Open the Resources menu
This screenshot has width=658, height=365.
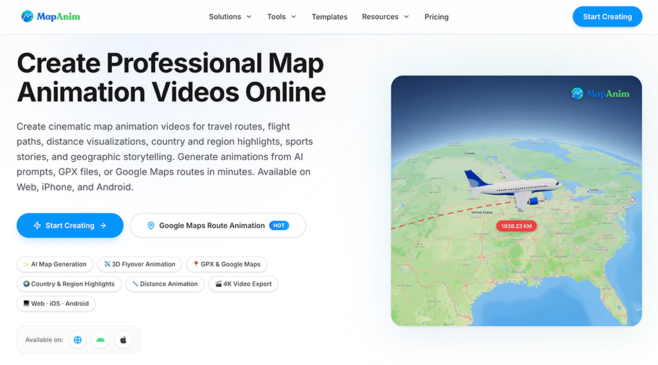click(385, 17)
